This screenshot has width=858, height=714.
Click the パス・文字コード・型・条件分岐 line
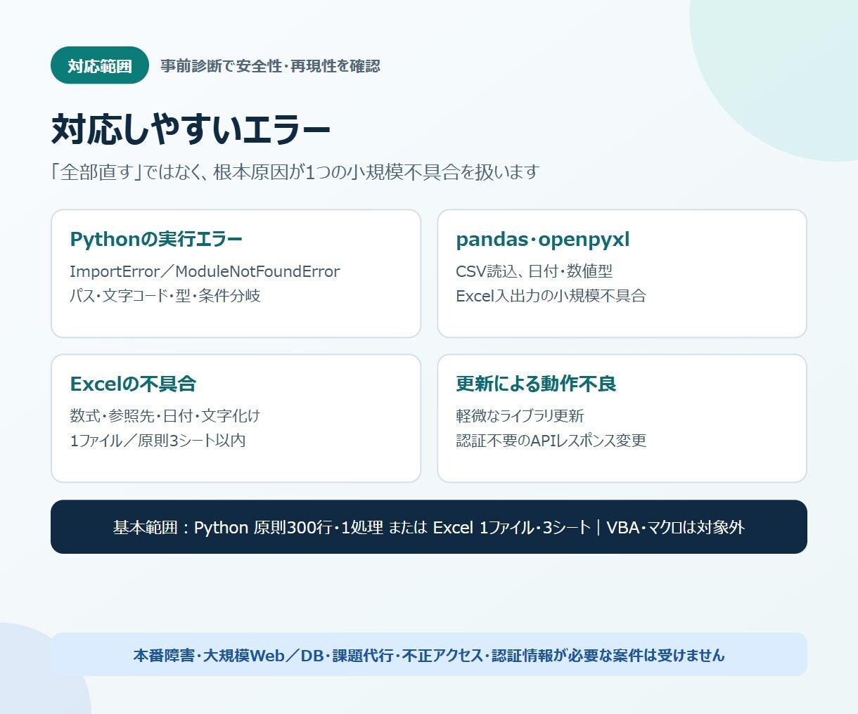(165, 296)
